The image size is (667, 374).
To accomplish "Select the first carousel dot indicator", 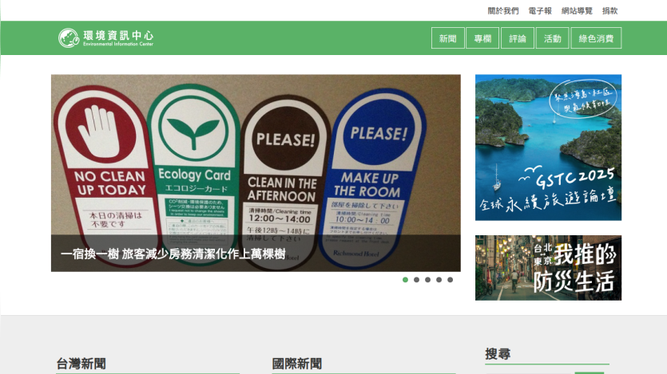I will point(405,280).
